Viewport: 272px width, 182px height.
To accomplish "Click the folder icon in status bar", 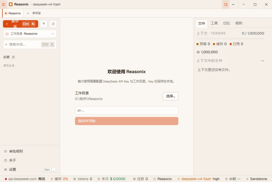I will point(154,179).
